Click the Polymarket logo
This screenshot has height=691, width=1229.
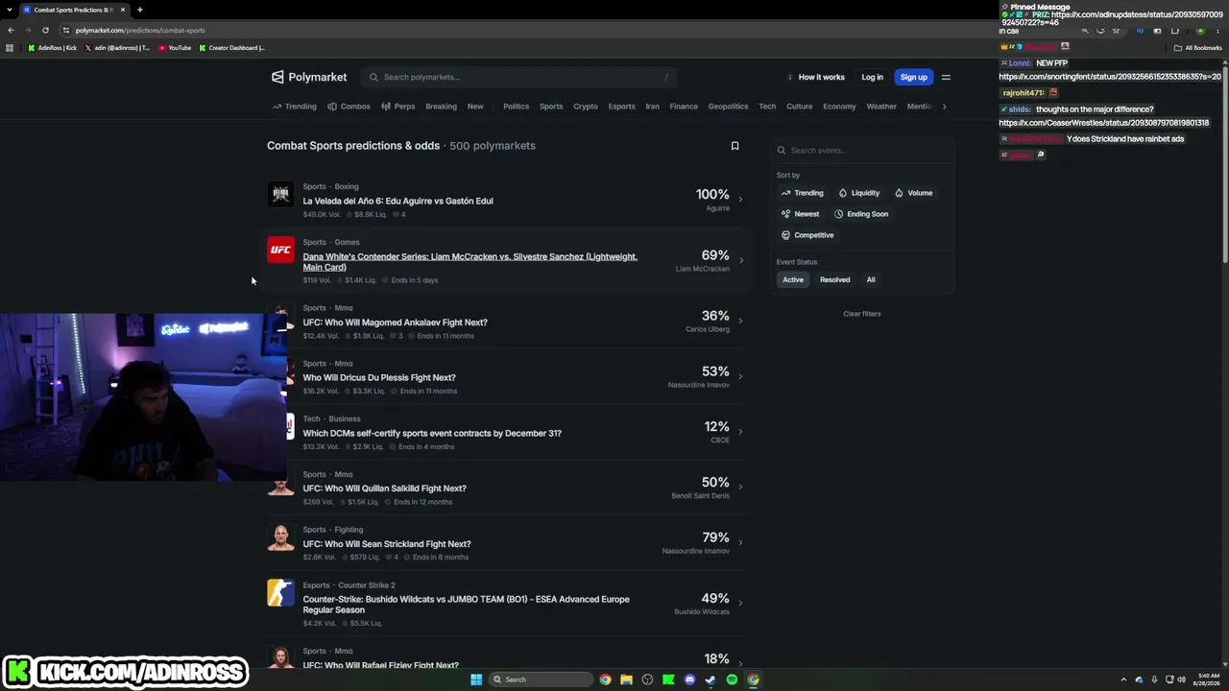point(308,77)
